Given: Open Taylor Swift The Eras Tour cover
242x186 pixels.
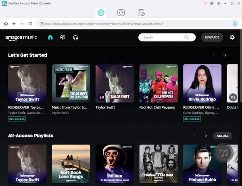Looking at the screenshot, I should pyautogui.click(x=71, y=84).
